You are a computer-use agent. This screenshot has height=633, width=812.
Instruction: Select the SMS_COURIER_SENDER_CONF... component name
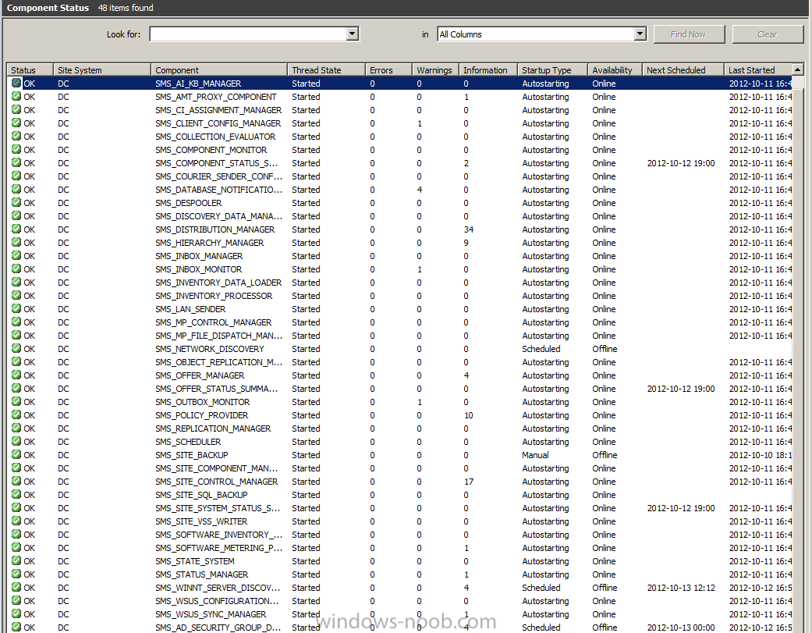point(218,176)
